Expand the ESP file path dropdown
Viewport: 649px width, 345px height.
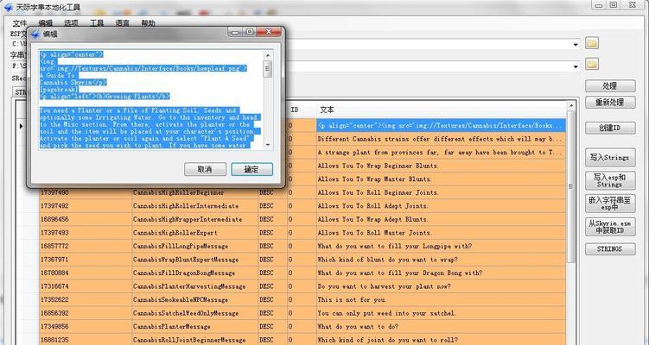(576, 45)
